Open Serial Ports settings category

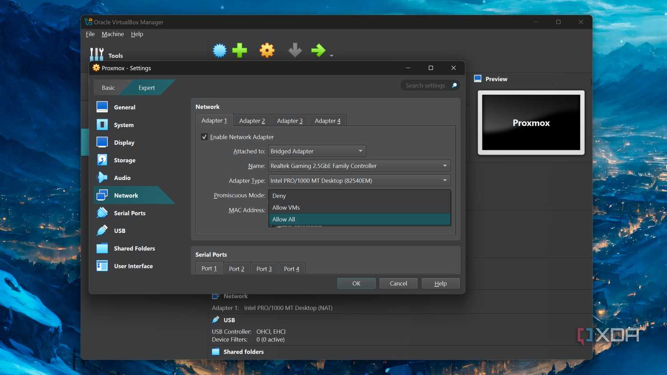click(x=134, y=213)
